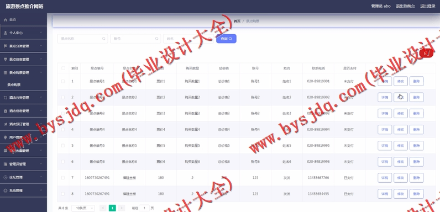Image resolution: width=440 pixels, height=212 pixels.
Task: Click 详情 button for row 4
Action: coord(385,130)
